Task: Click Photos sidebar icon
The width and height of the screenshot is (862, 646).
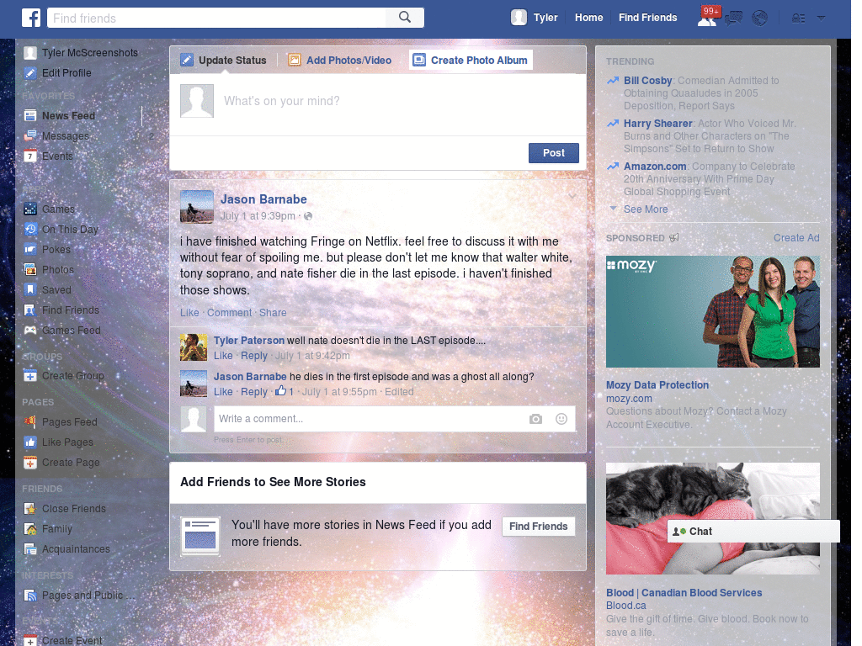Action: (x=30, y=270)
